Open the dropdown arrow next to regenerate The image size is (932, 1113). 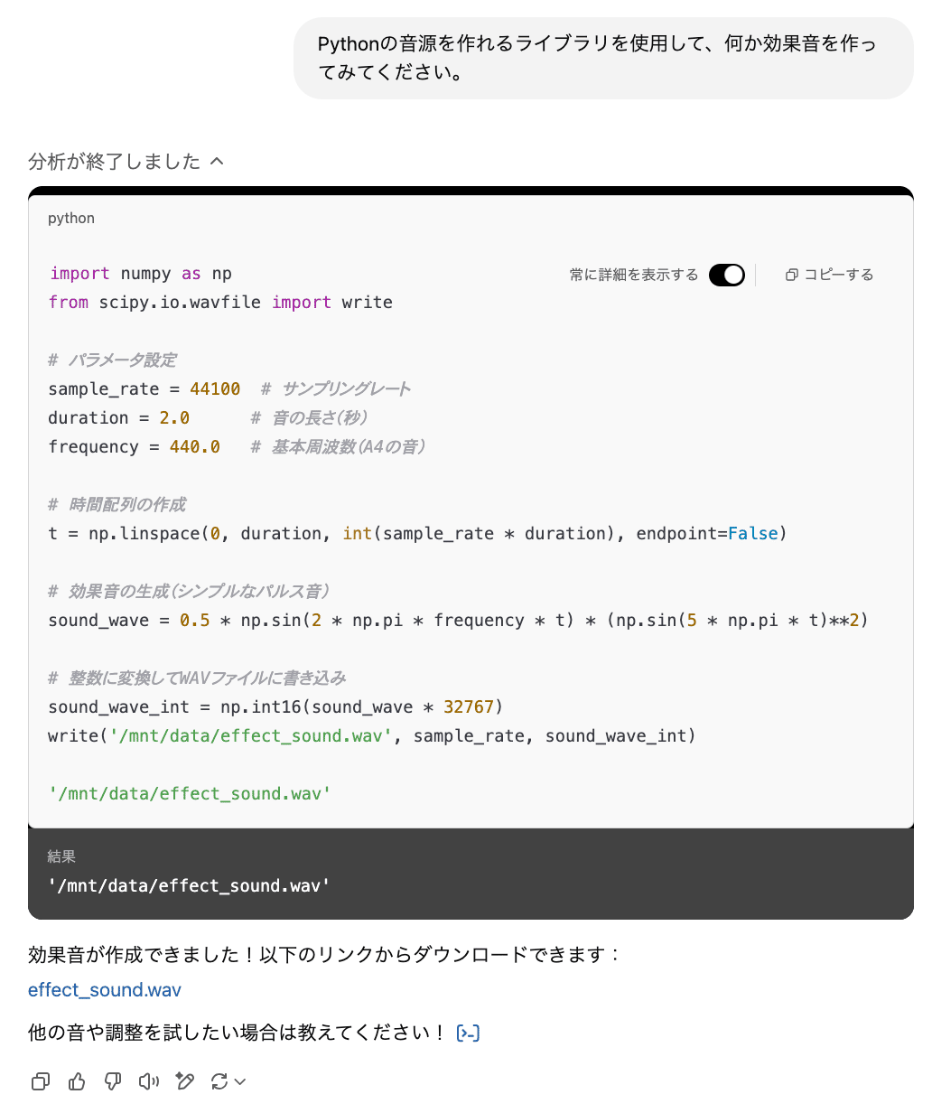[240, 1081]
